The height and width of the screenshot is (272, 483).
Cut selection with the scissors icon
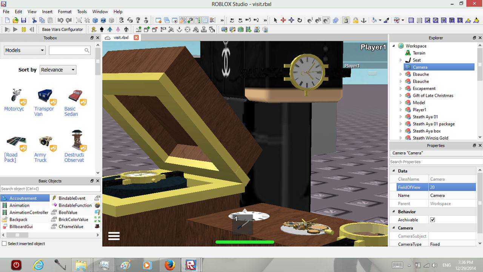[x=34, y=20]
